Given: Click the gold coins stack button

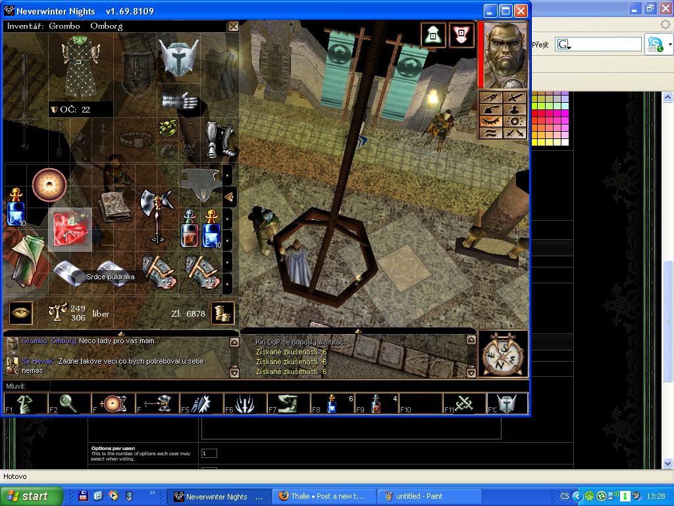Looking at the screenshot, I should 223,314.
